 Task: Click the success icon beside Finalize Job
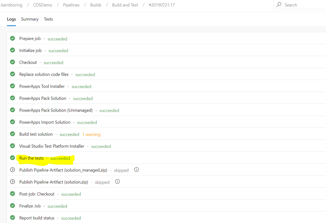tap(12, 206)
